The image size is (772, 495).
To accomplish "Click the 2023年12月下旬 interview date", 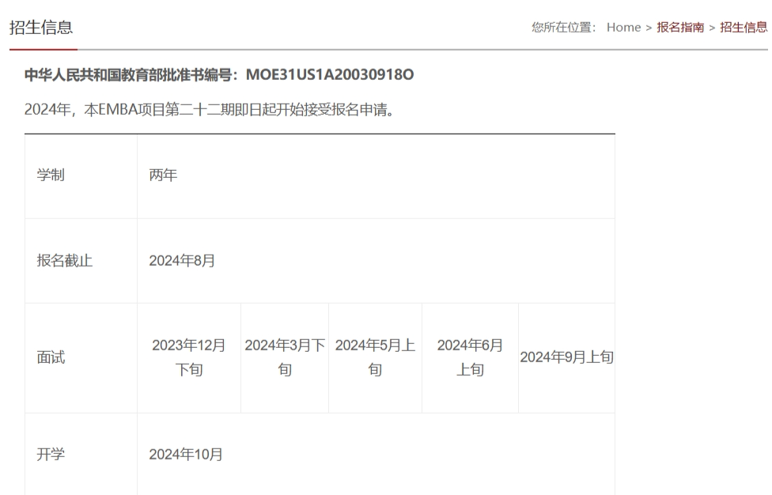I will (188, 358).
